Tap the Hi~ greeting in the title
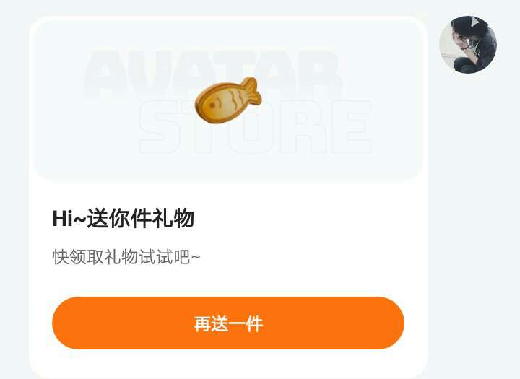The height and width of the screenshot is (379, 520). pos(69,219)
